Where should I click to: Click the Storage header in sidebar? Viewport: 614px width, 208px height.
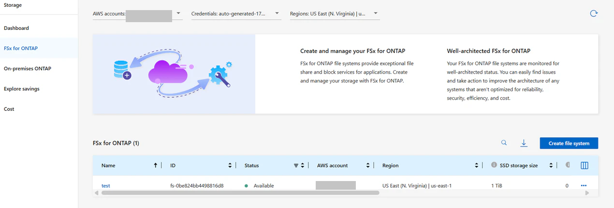point(13,5)
